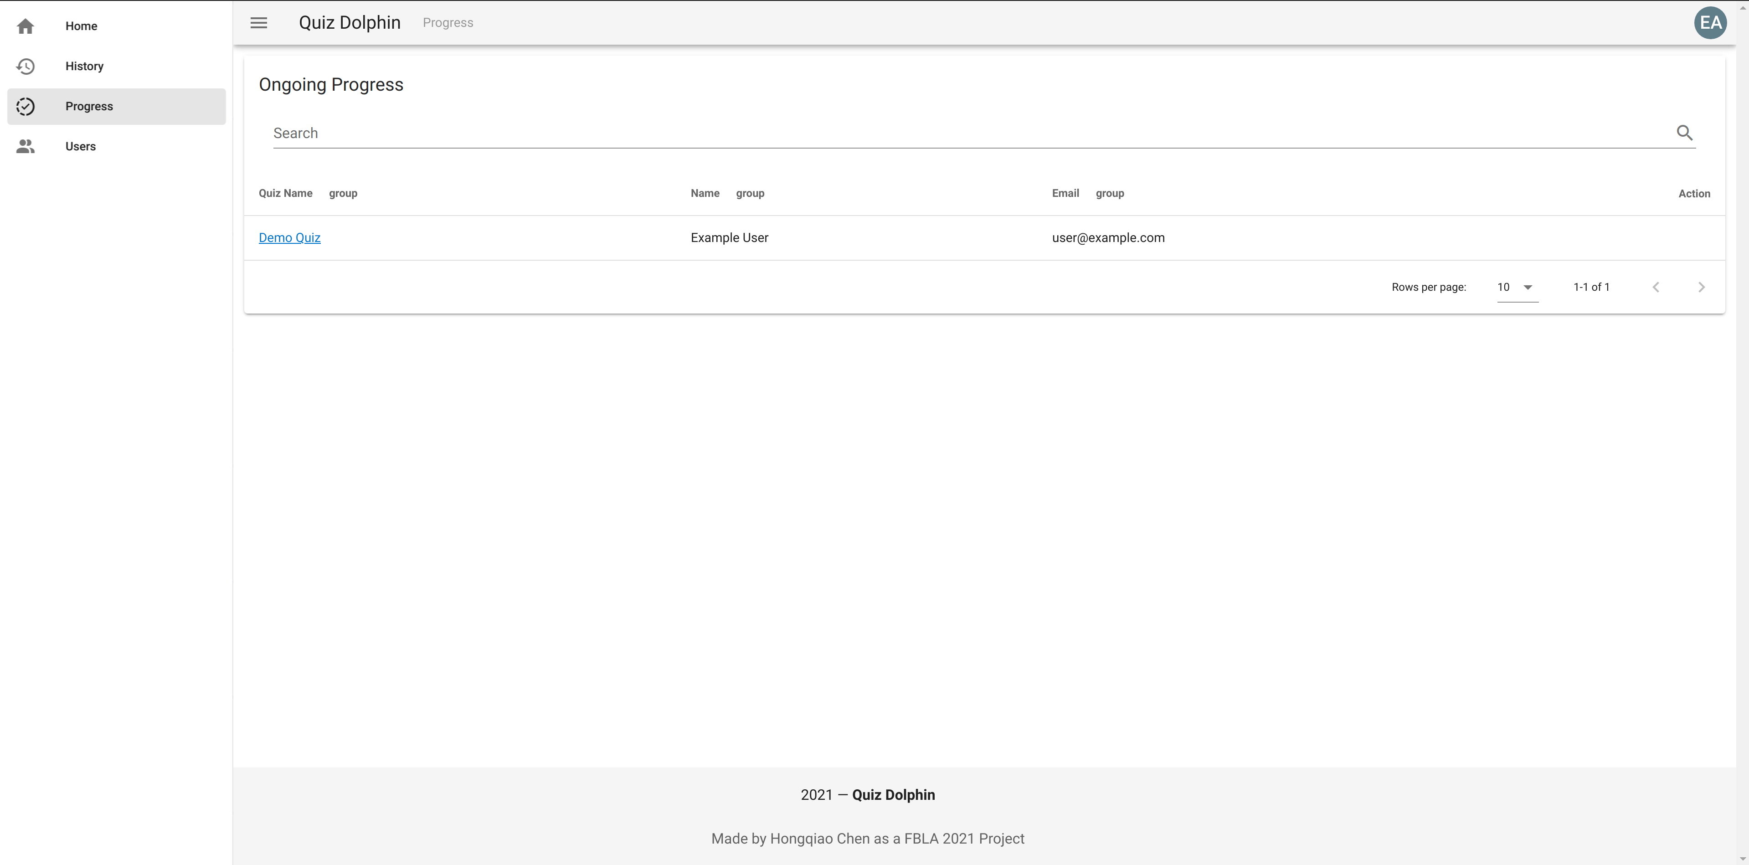The height and width of the screenshot is (865, 1749).
Task: Click the Quiz Dolphin logo text
Action: 350,22
